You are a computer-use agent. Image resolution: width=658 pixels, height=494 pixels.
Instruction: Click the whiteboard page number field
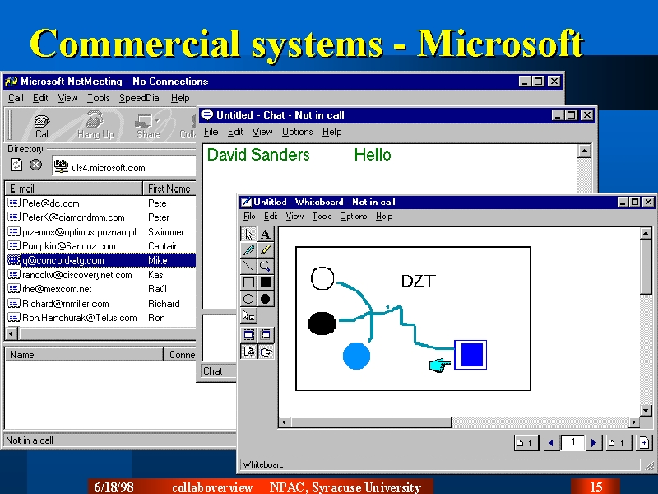pos(572,442)
